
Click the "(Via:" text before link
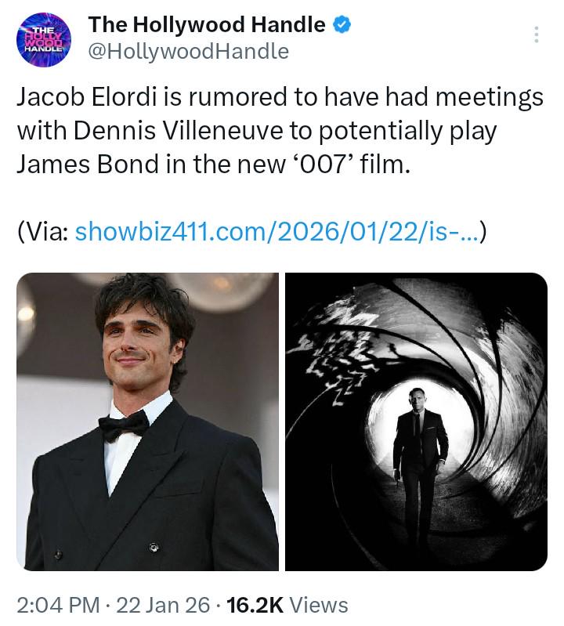click(43, 232)
